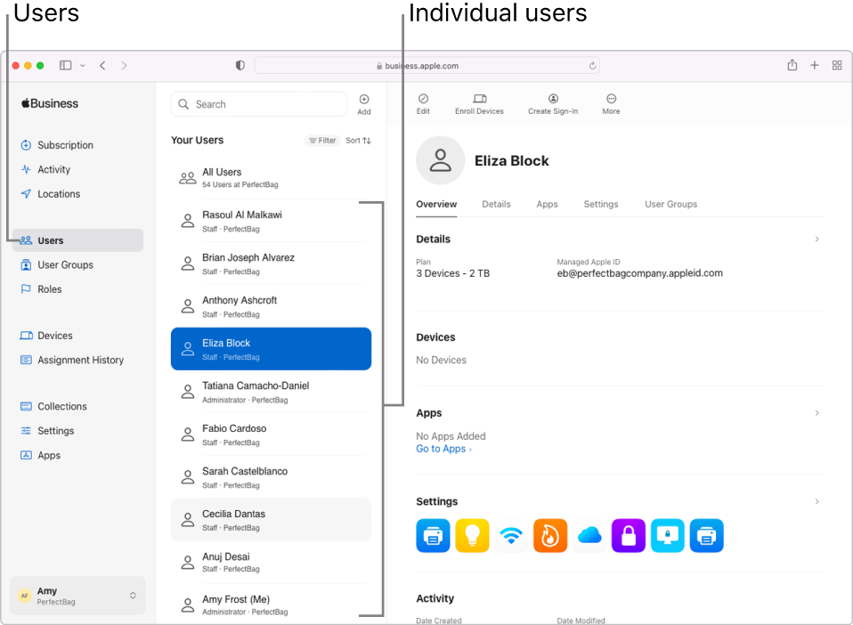The image size is (853, 625).
Task: Open the Amy account switcher
Action: tap(77, 596)
